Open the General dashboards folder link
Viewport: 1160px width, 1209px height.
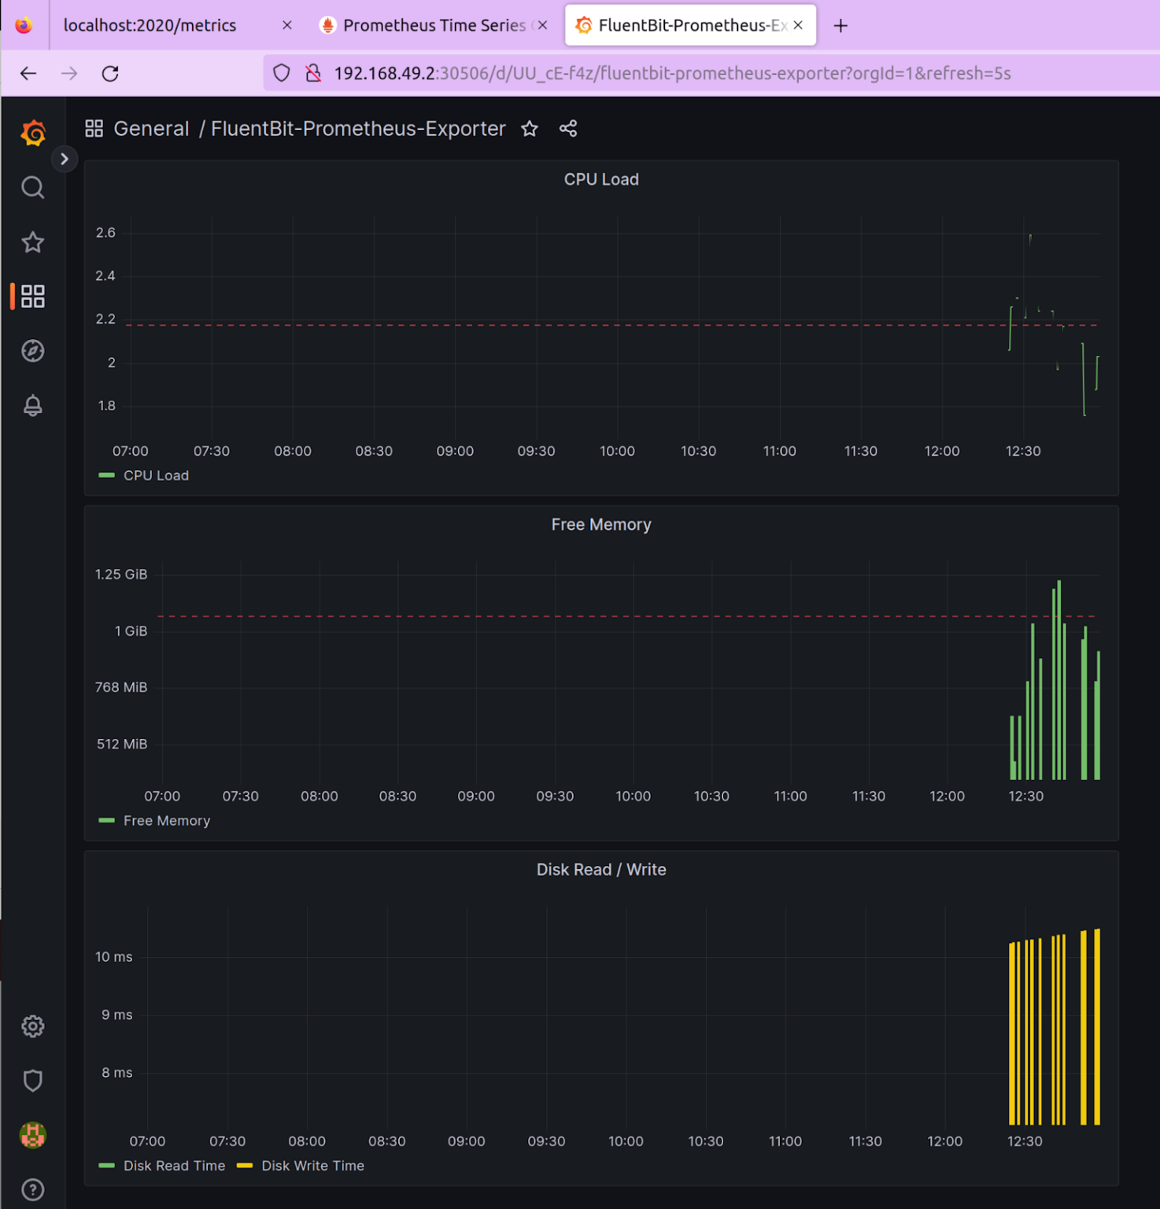tap(151, 128)
